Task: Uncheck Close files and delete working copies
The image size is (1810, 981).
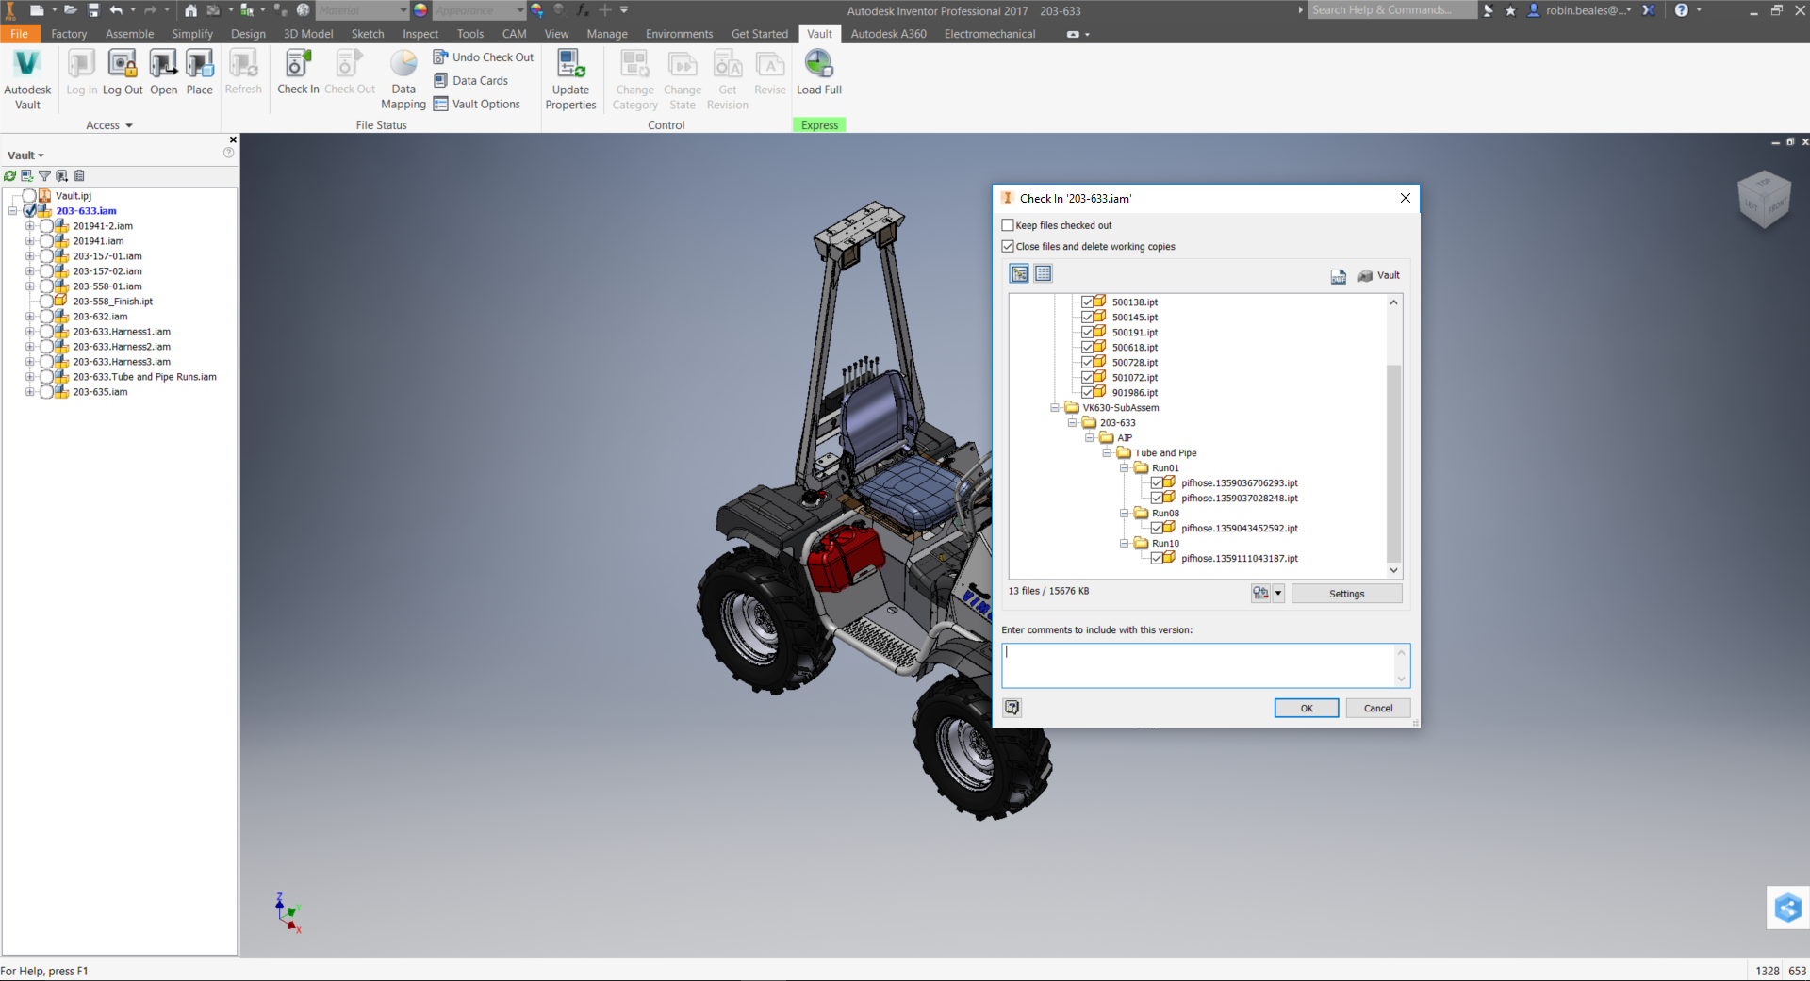Action: pyautogui.click(x=1008, y=247)
